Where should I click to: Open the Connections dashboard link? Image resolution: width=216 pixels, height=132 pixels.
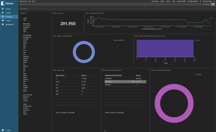pyautogui.click(x=27, y=37)
